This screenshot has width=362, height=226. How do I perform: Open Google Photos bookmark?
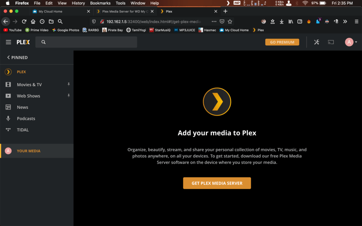[x=66, y=30]
